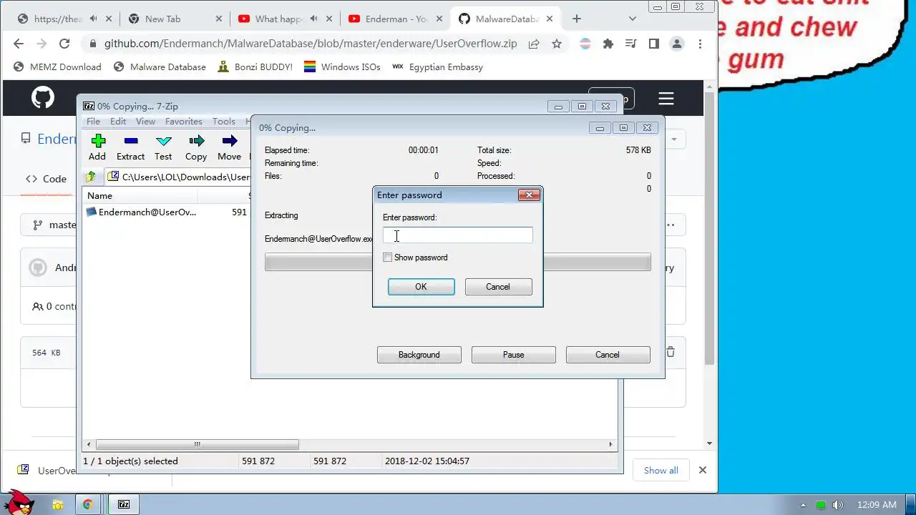Click 7-Zip taskbar button
The width and height of the screenshot is (916, 515).
(x=124, y=504)
